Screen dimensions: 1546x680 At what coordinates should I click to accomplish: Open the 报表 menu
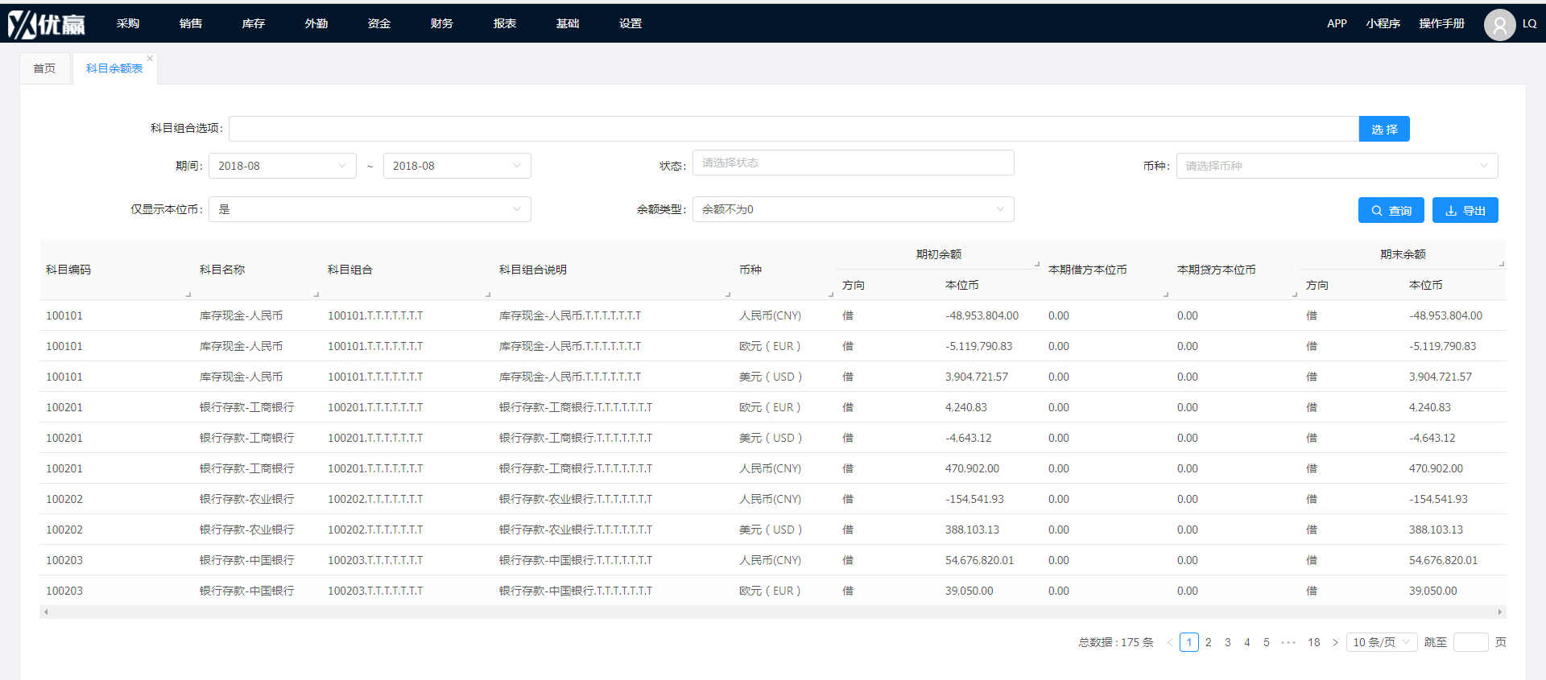click(505, 23)
